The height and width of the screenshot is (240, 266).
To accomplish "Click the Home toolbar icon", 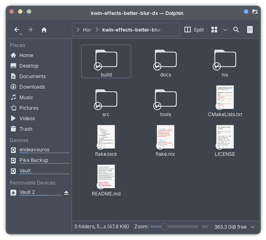I will click(44, 30).
